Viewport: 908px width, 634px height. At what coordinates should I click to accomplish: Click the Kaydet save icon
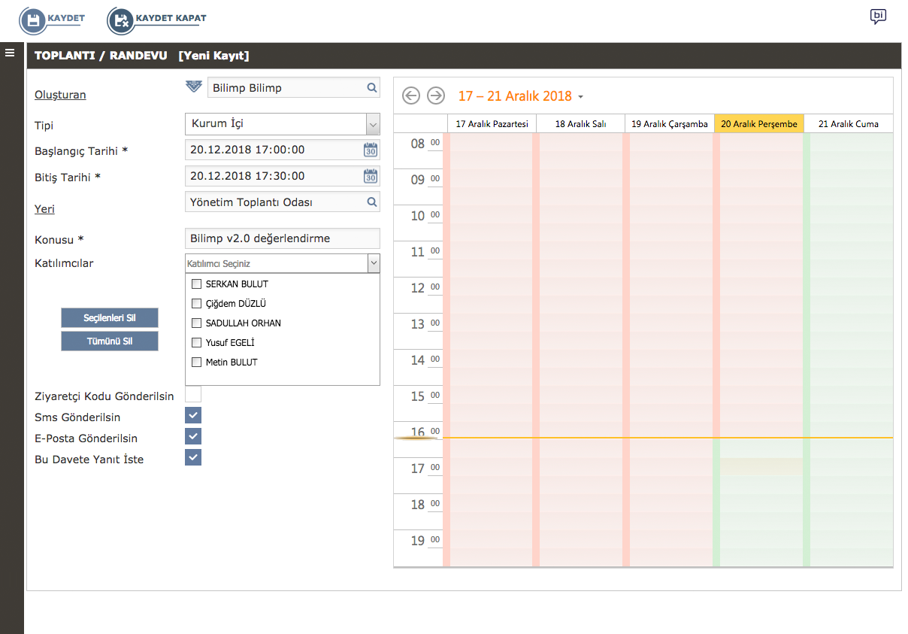coord(33,20)
